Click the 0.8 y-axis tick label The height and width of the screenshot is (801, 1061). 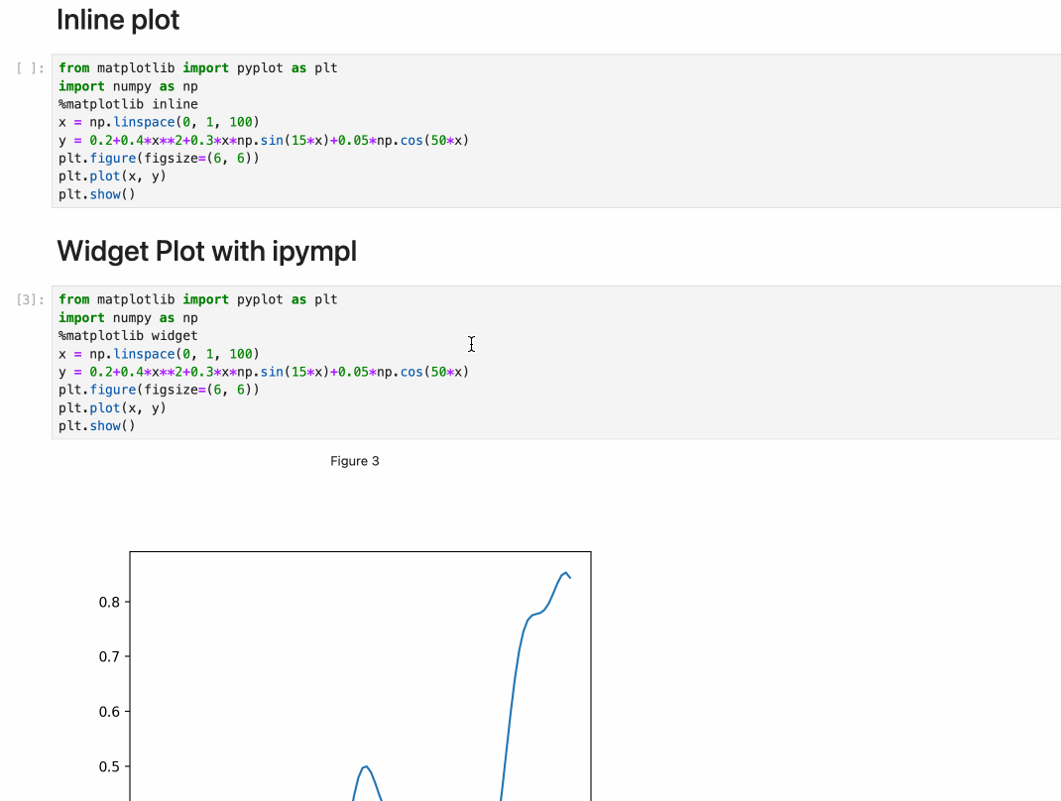(109, 602)
